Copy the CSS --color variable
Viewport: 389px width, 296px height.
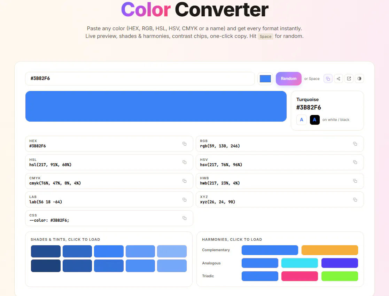click(x=184, y=218)
